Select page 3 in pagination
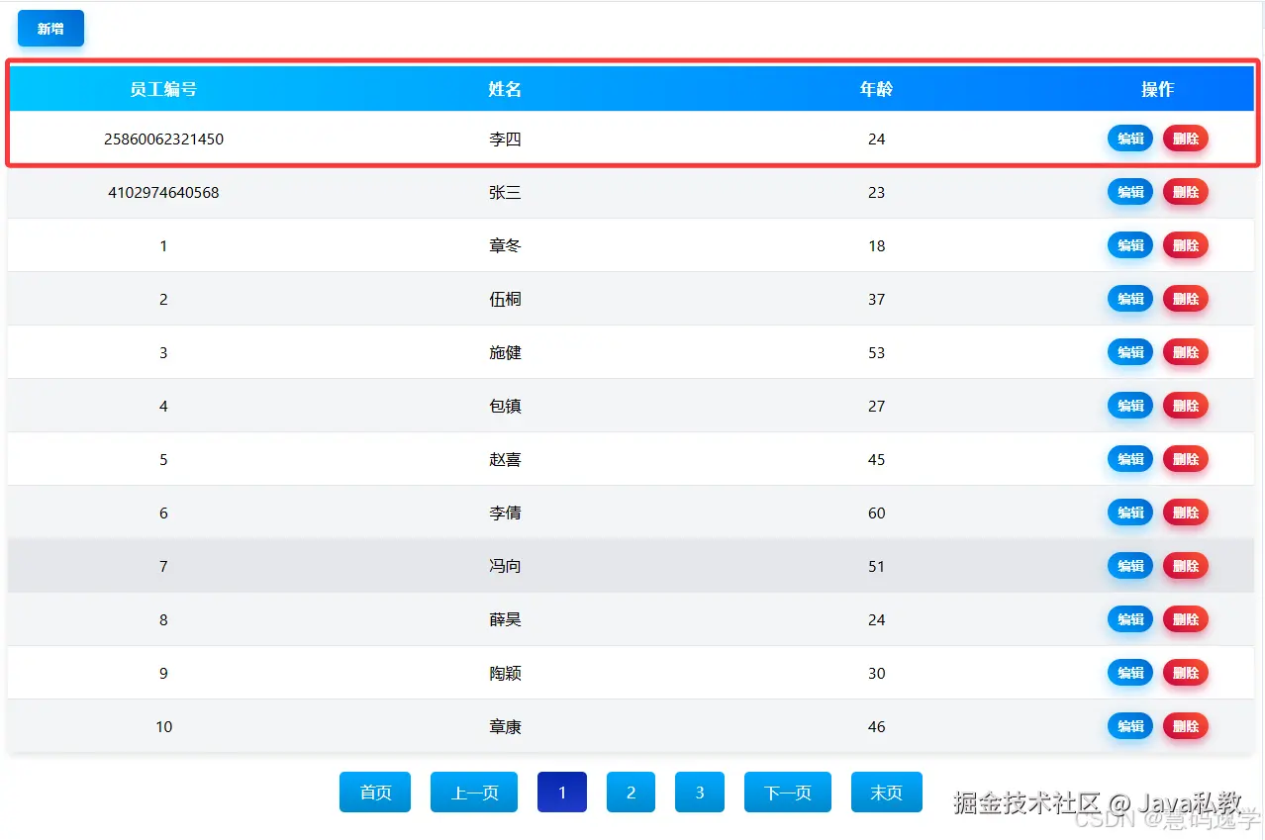Screen dimensions: 1265x840 (x=700, y=793)
